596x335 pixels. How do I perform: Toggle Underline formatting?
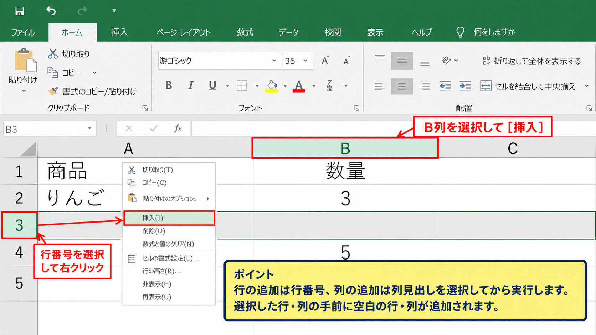click(212, 85)
